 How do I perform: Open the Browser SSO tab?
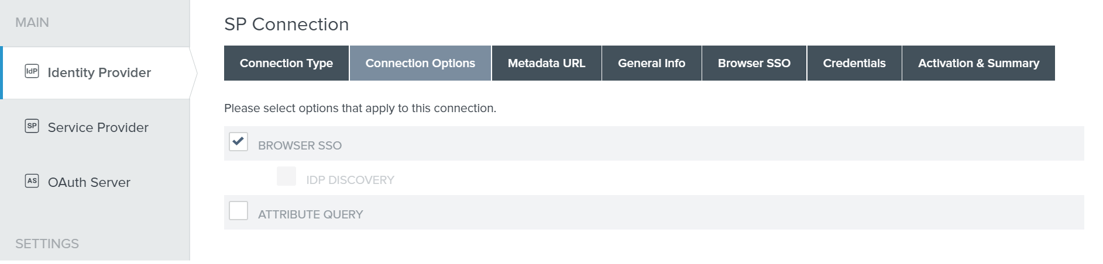[x=754, y=63]
